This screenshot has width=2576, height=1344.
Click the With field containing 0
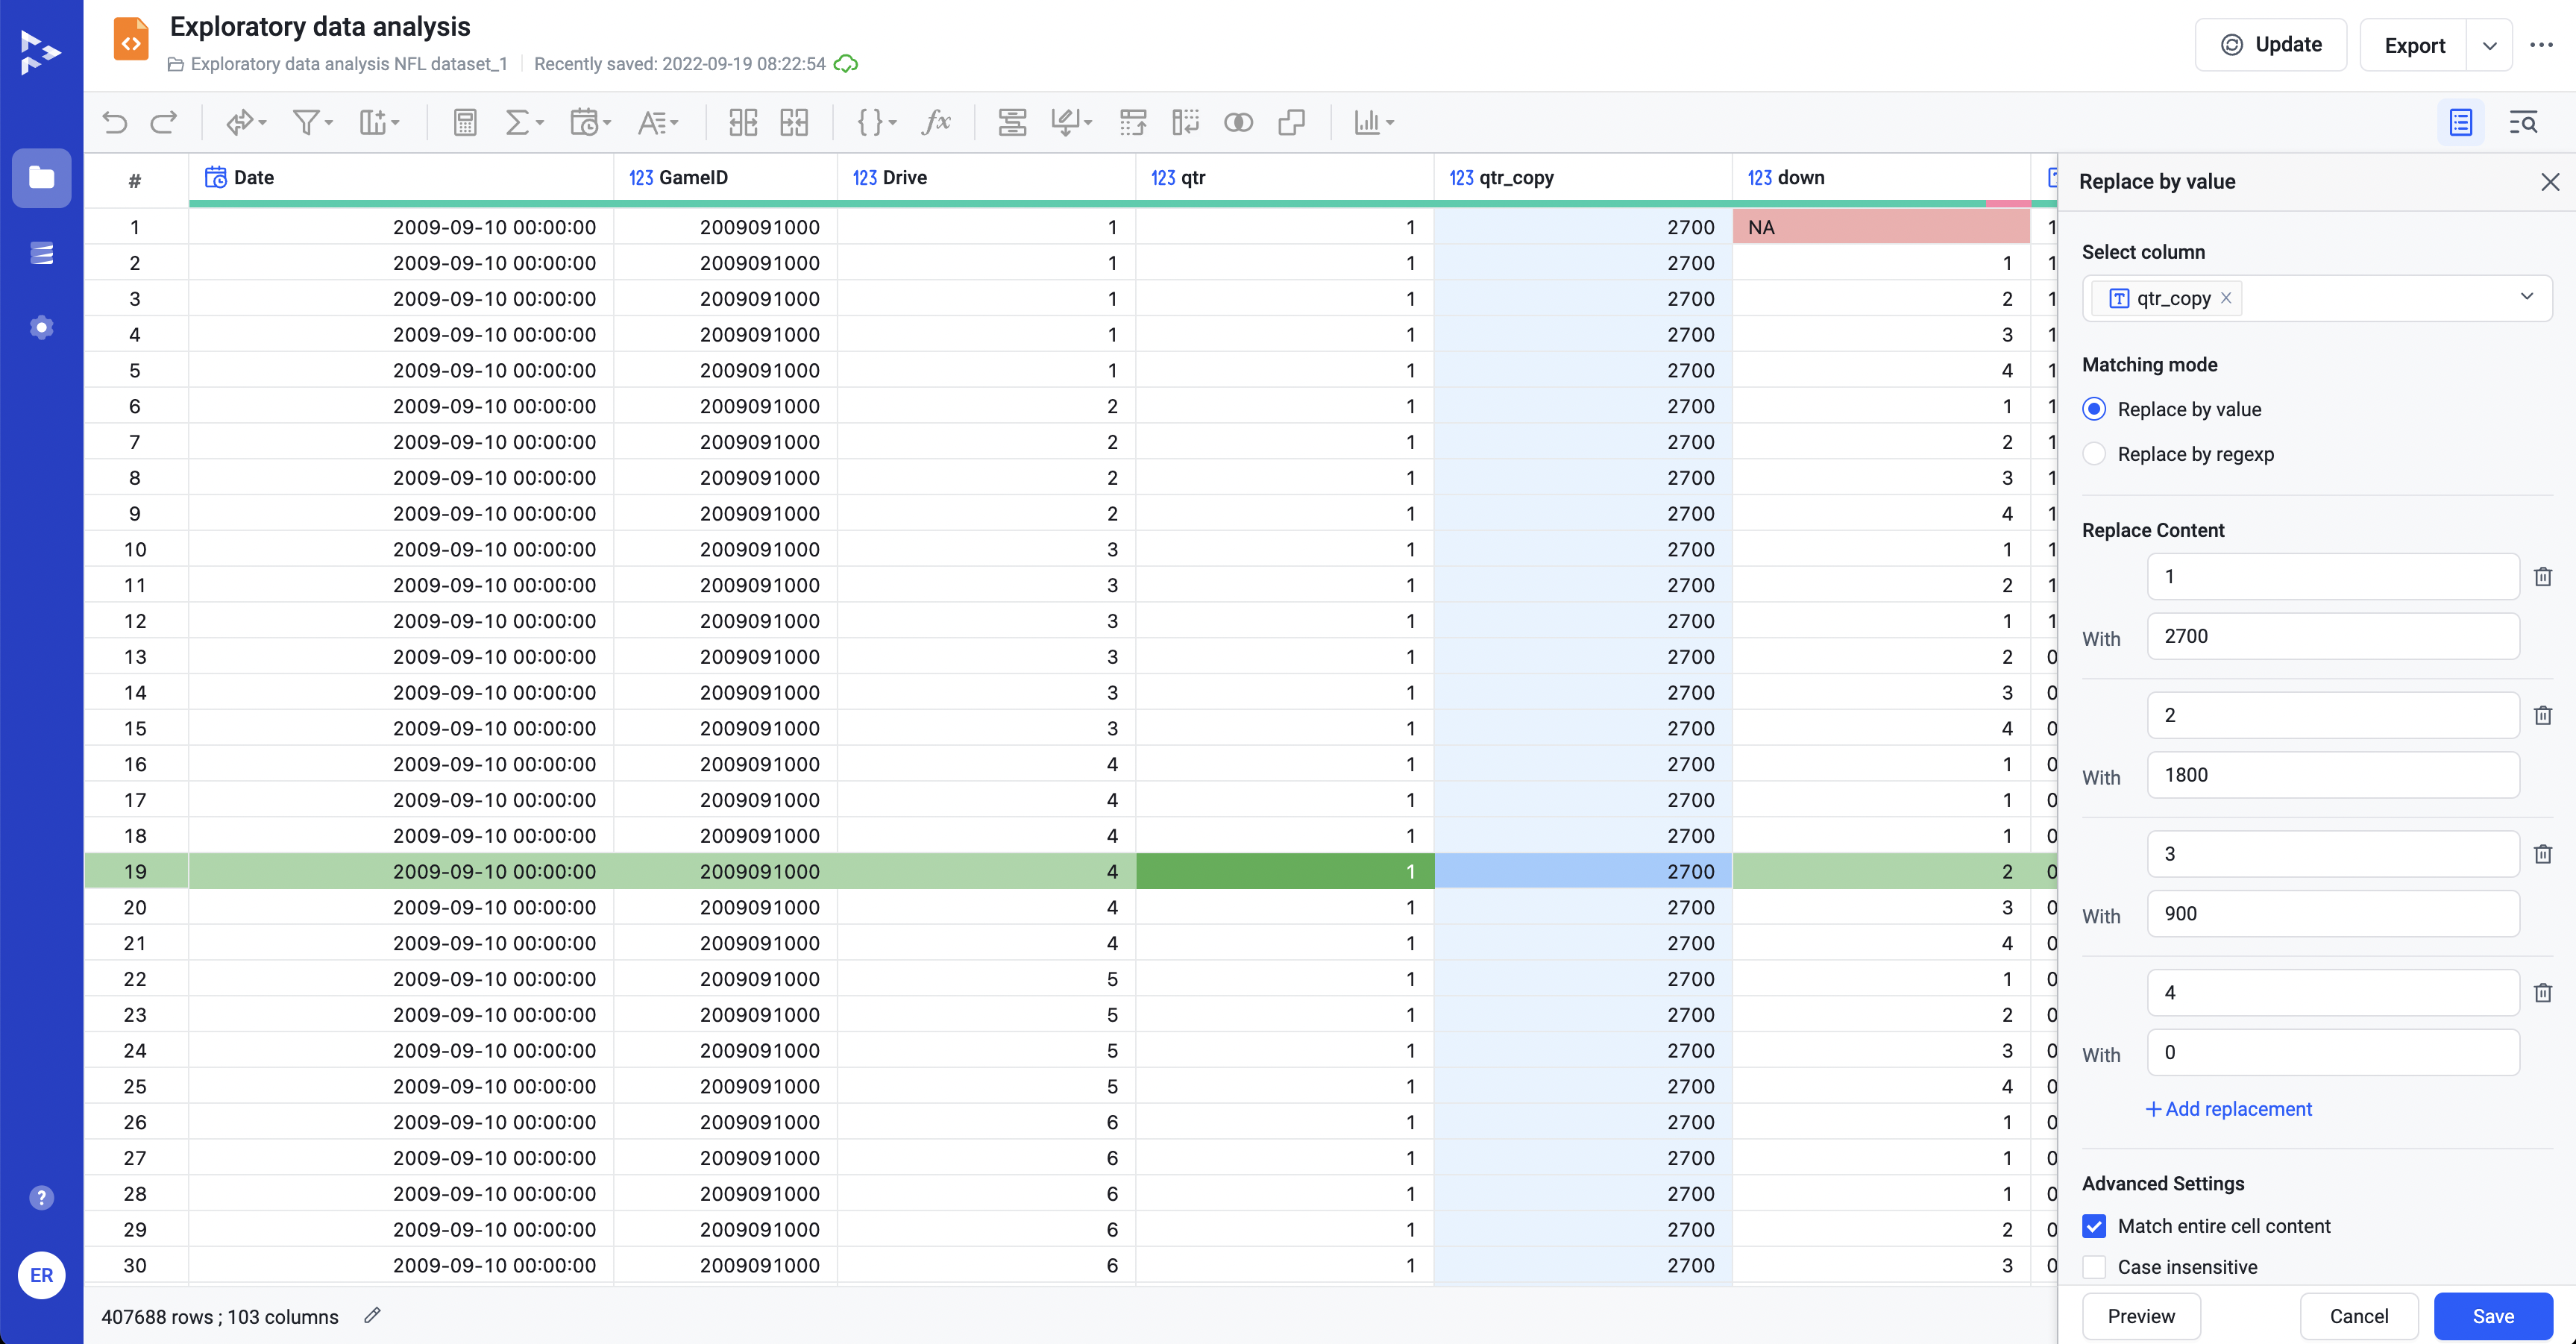pyautogui.click(x=2333, y=1053)
